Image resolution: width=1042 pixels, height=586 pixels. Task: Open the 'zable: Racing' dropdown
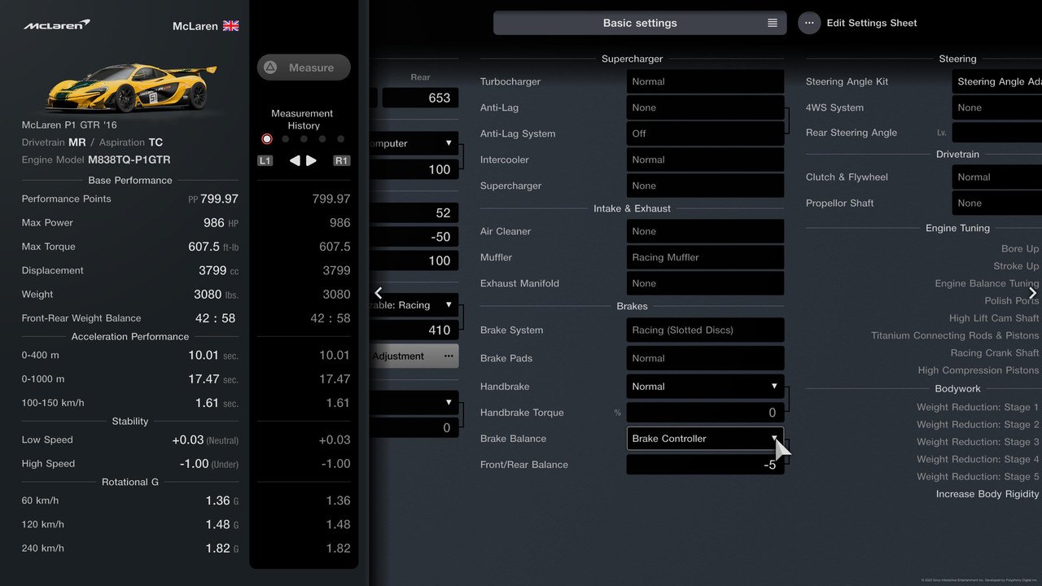[x=414, y=305]
